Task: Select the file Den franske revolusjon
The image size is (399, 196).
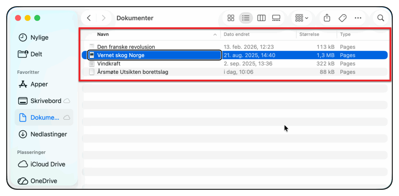Action: coord(234,47)
